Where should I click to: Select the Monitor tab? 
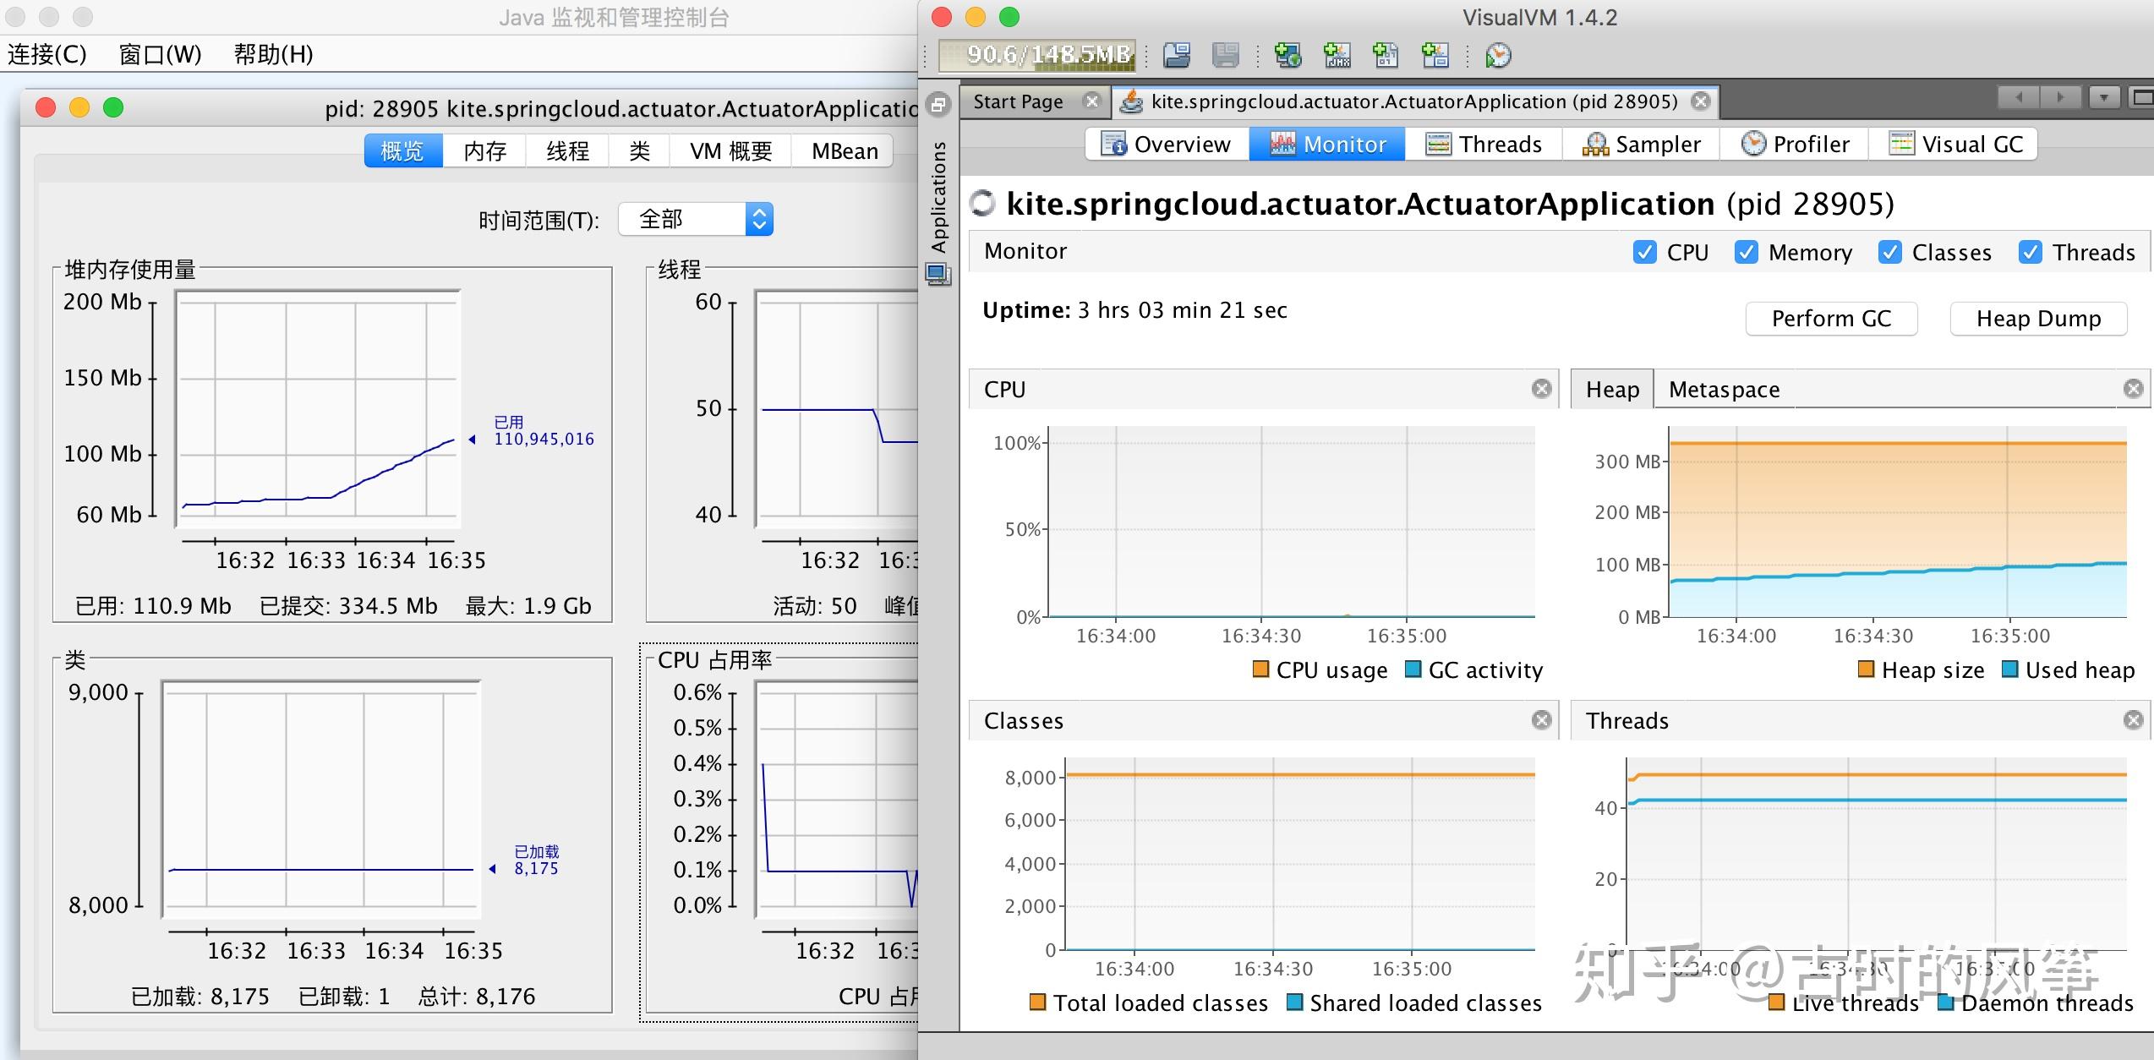tap(1327, 145)
